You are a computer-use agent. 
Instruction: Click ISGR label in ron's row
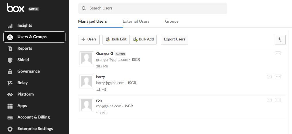click(x=129, y=106)
